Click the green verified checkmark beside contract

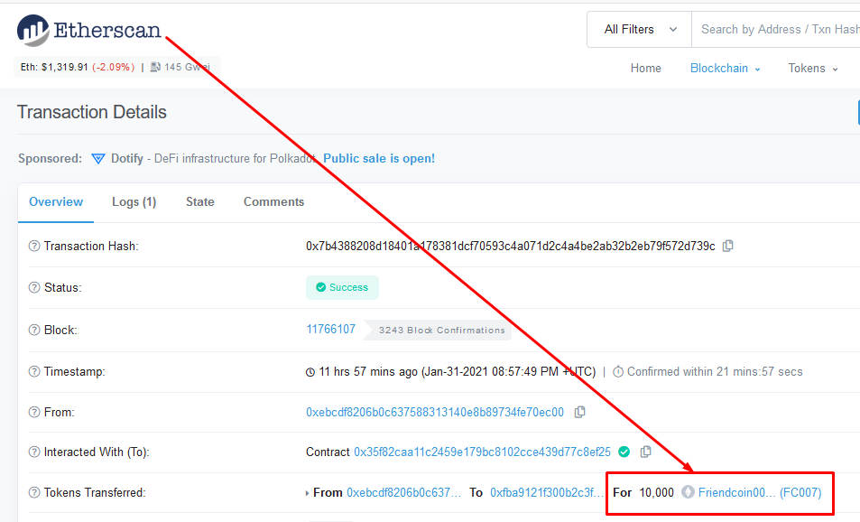[x=624, y=452]
